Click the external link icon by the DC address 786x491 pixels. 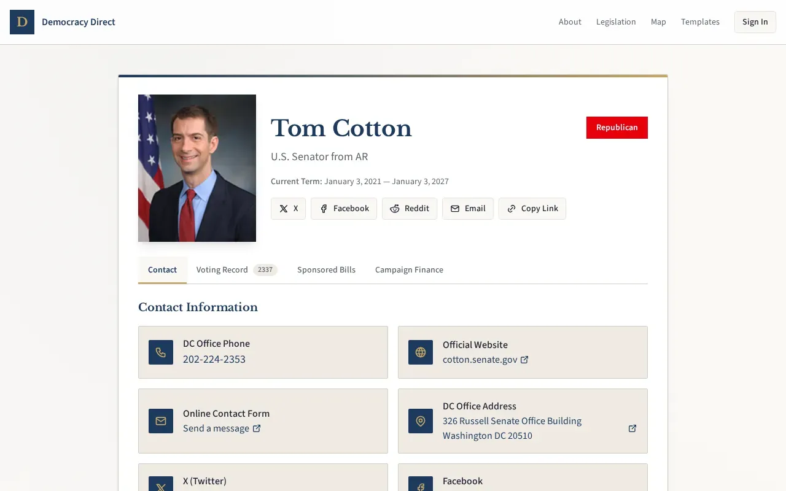[x=632, y=428]
